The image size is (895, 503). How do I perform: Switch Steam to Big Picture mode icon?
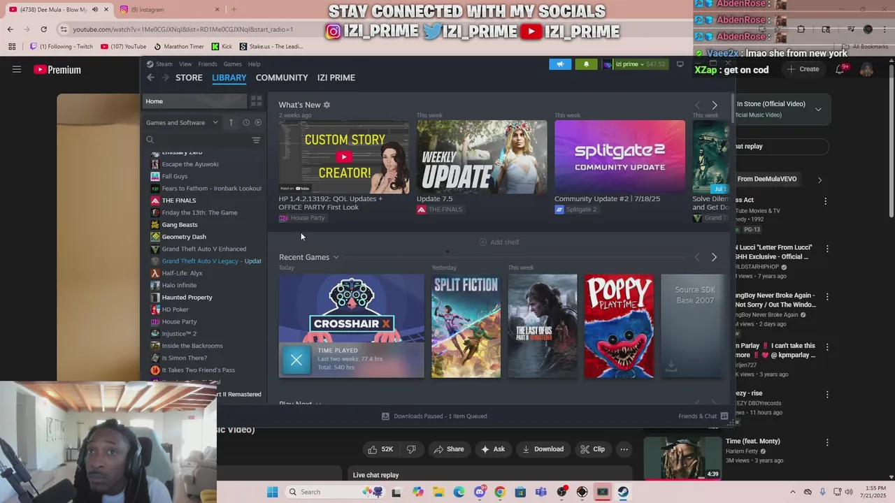(x=680, y=64)
